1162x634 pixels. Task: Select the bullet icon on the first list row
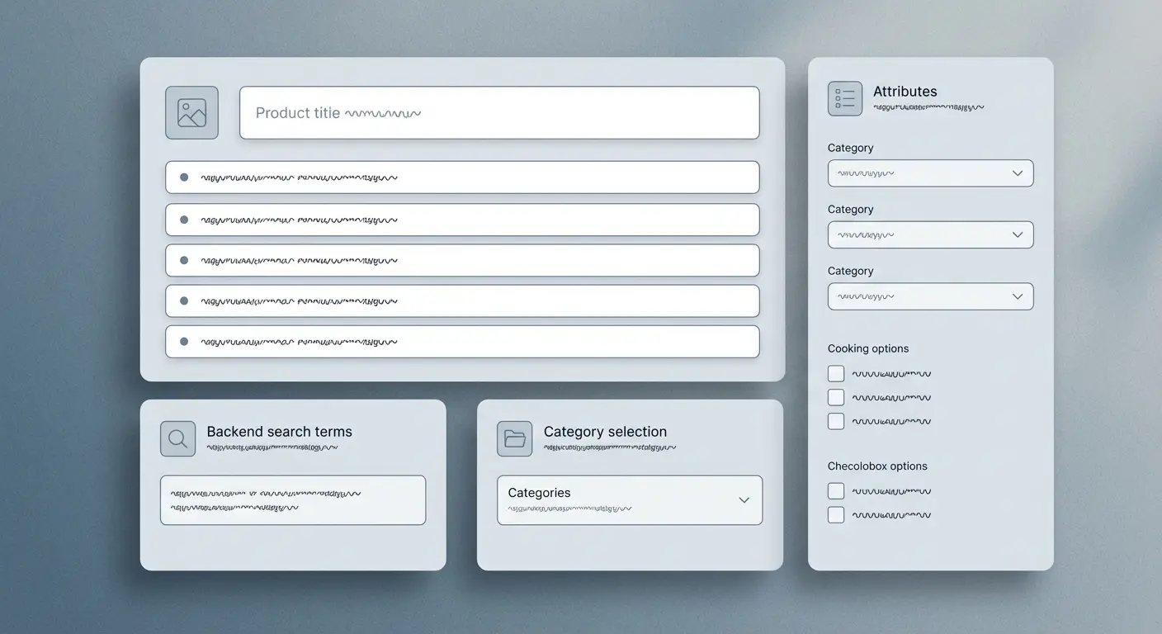coord(183,177)
